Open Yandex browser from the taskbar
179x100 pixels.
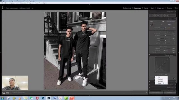(x=60, y=98)
